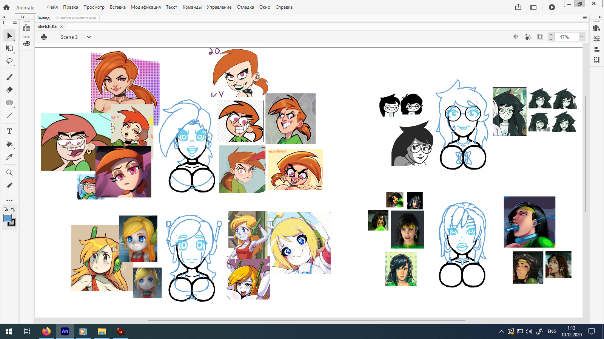
Task: Expand the zoom percentage dropdown arrow
Action: [x=582, y=37]
